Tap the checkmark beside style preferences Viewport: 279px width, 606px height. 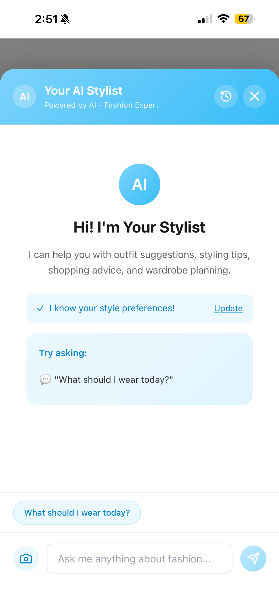click(x=40, y=308)
